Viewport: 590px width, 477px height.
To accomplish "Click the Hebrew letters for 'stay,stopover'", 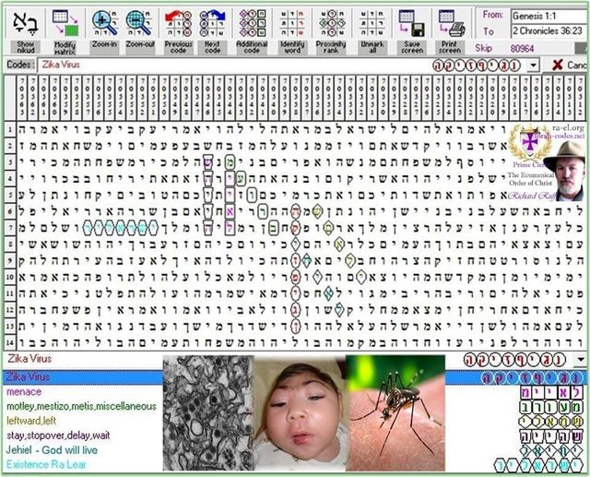I will pos(551,436).
